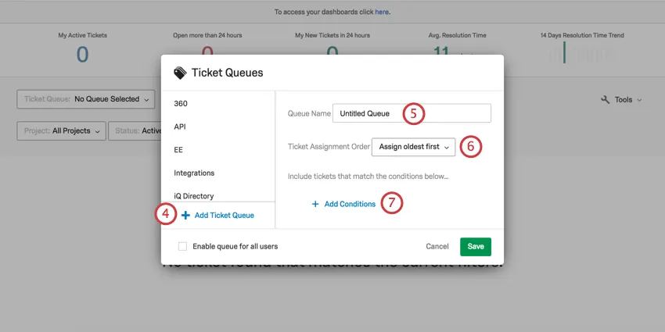Image resolution: width=665 pixels, height=332 pixels.
Task: Click the plus icon beside Add Ticket Queue
Action: 185,215
